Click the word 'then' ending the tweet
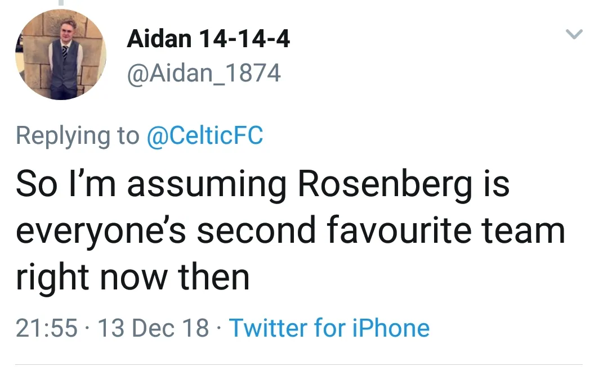Viewport: 603px width, 367px height. 214,277
